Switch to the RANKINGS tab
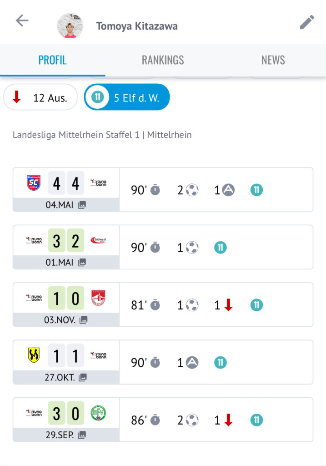Screen dimensions: 326x466 pos(163,60)
